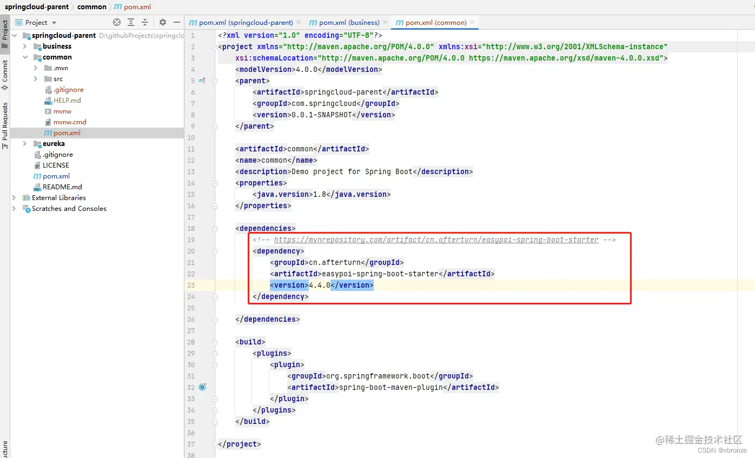This screenshot has width=755, height=458.
Task: Click the java.version 1.8 value
Action: (x=320, y=194)
